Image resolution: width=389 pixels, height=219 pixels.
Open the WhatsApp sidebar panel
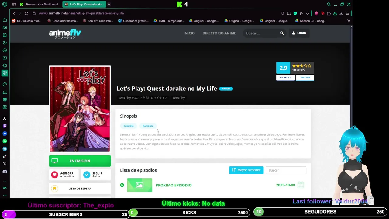click(x=5, y=141)
